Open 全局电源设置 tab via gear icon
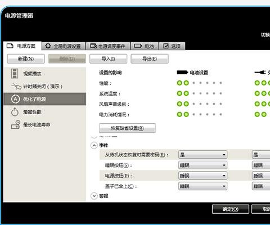Screen dimensions: 270x225 48,46
